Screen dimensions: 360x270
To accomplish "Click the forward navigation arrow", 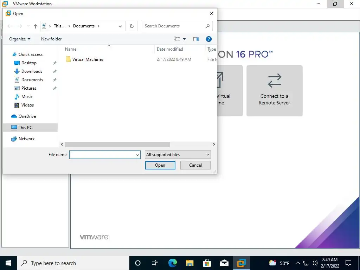I will pyautogui.click(x=20, y=26).
